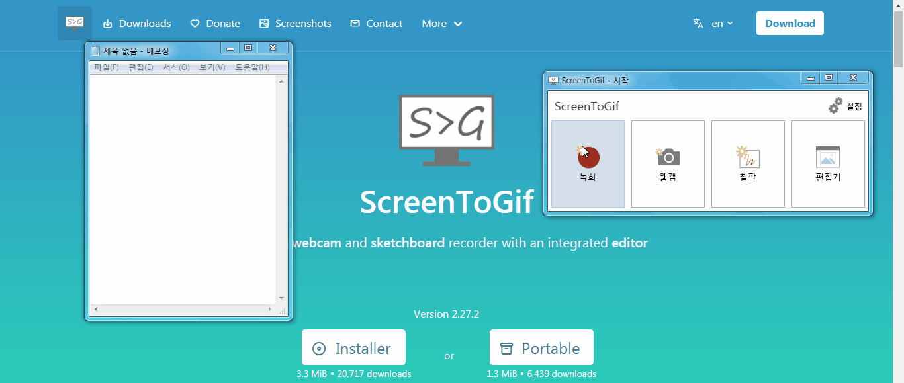Download the Installer version
The width and height of the screenshot is (904, 383).
click(353, 347)
